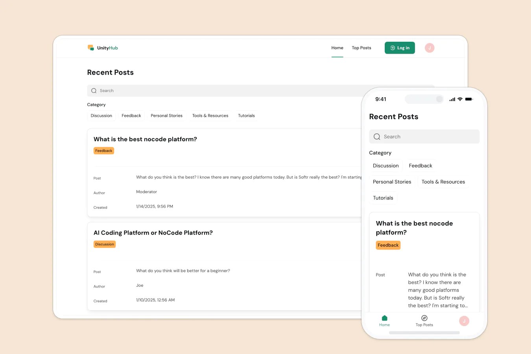
Task: Tap the Feedback category chip on mobile
Action: point(420,166)
